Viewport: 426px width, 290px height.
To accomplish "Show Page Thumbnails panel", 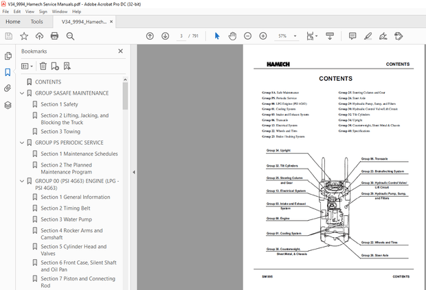I will click(8, 56).
